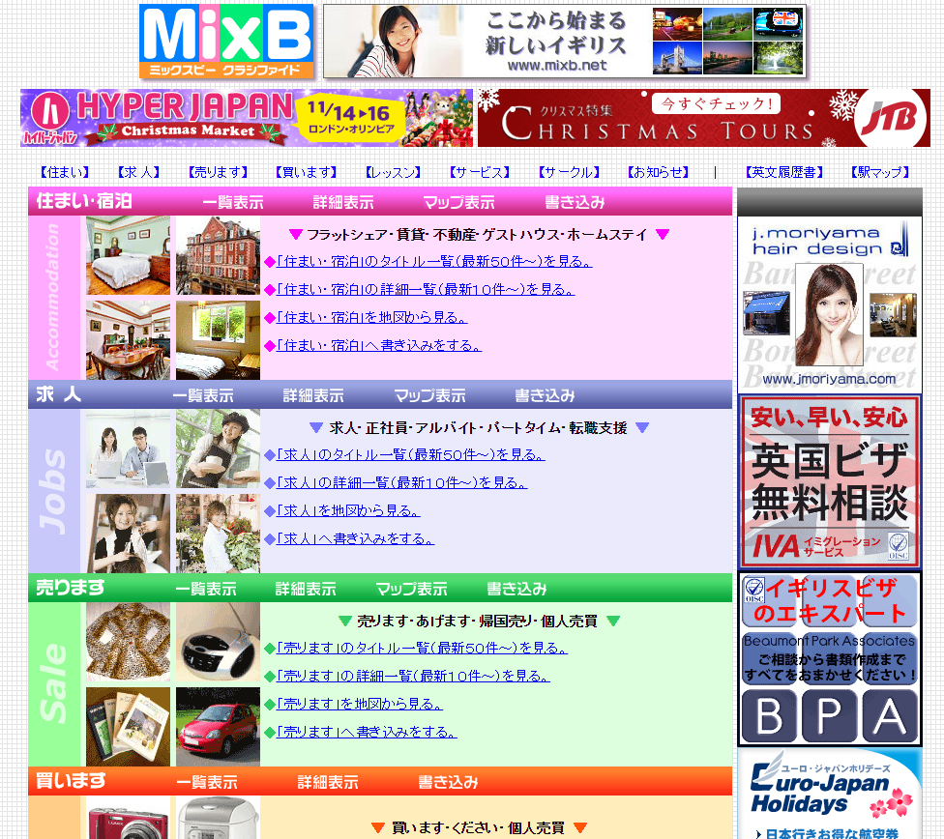Go to 【住まい】 in the top navigation
This screenshot has width=944, height=839.
tap(65, 173)
